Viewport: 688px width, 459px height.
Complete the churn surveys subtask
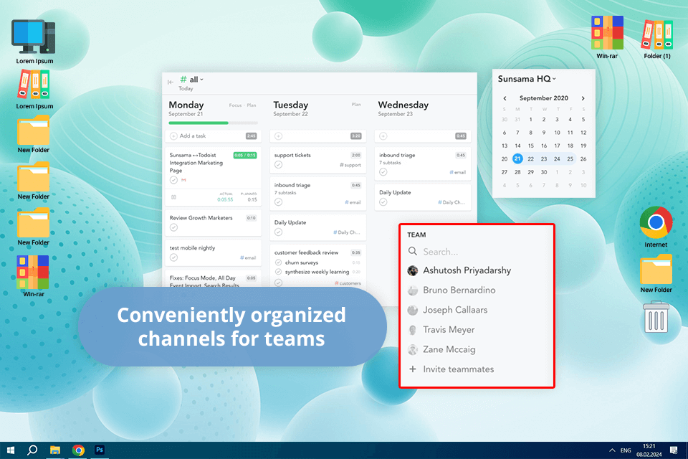[x=278, y=262]
